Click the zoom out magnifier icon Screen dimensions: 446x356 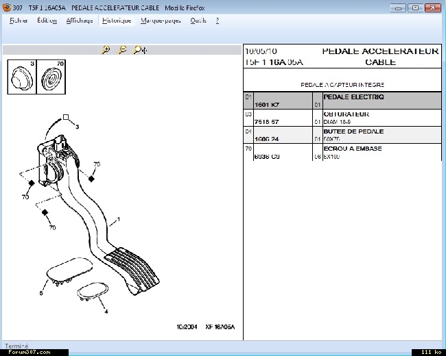point(123,50)
